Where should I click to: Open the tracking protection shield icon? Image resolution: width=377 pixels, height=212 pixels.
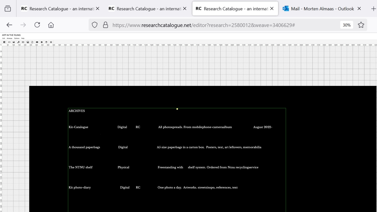(95, 25)
